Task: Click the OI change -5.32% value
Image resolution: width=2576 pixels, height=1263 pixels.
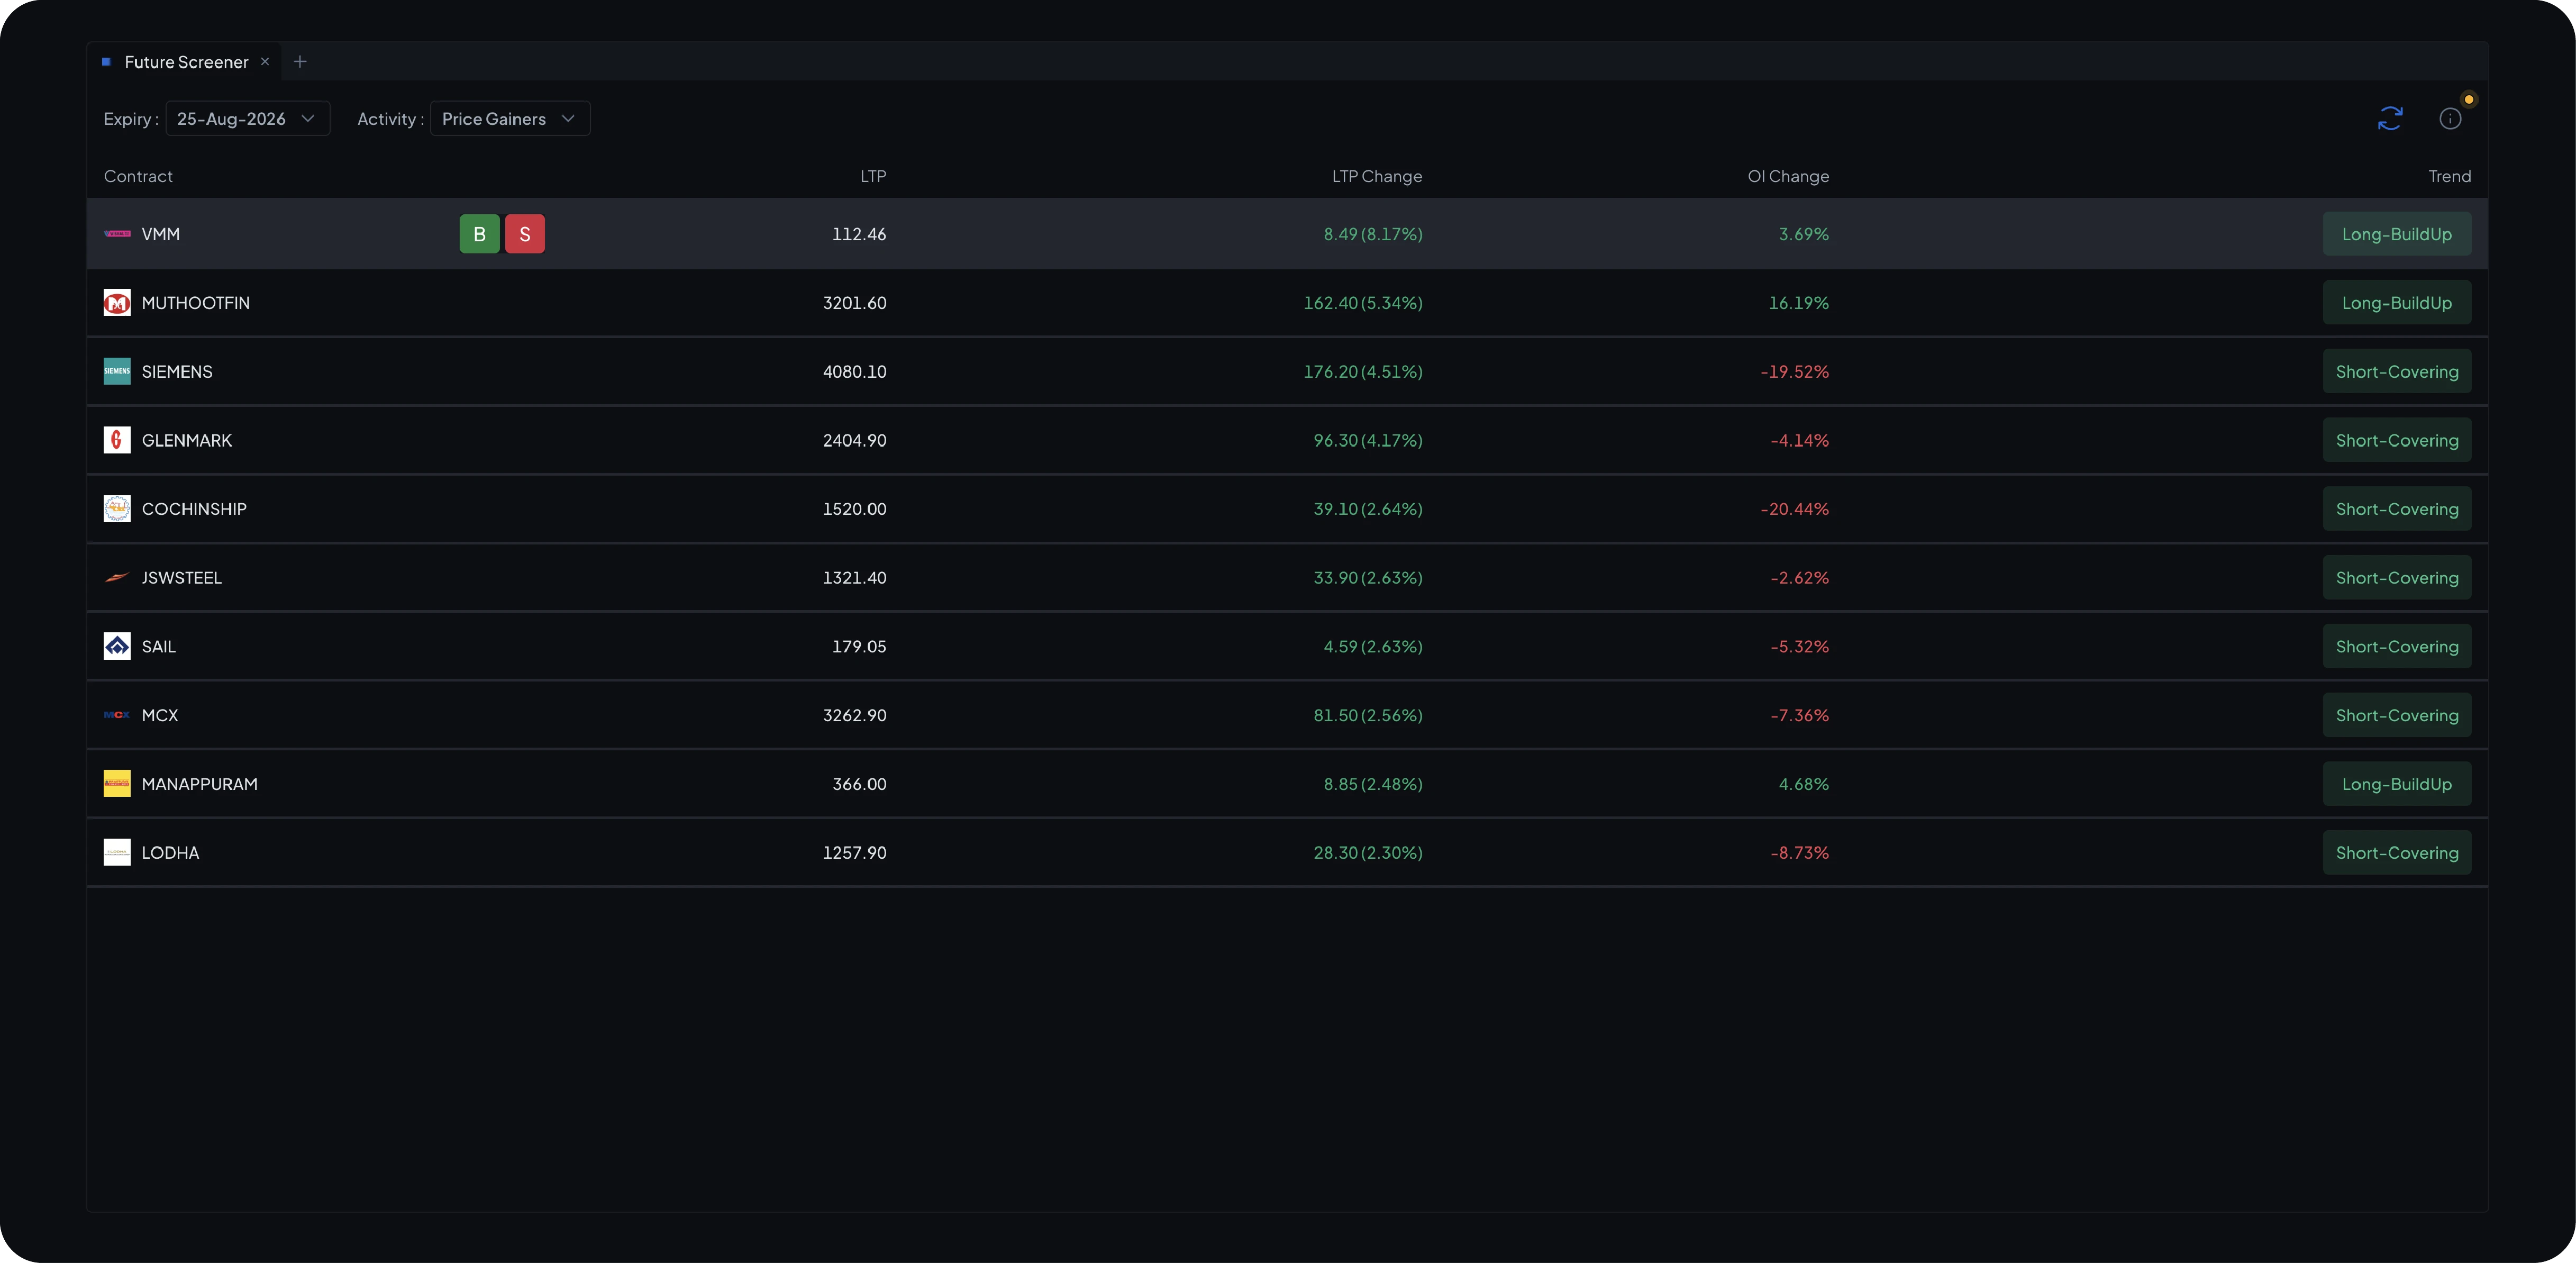Action: [1800, 646]
